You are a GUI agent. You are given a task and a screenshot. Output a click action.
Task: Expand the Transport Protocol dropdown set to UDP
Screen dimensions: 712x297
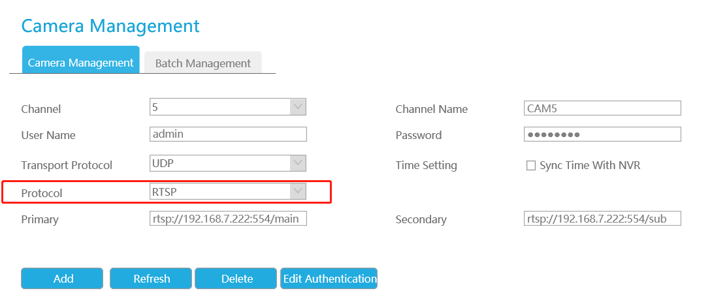[227, 163]
